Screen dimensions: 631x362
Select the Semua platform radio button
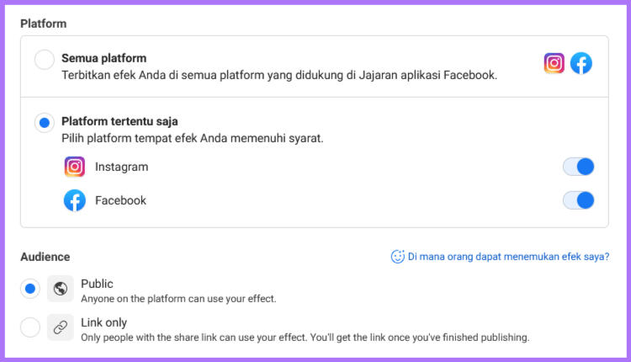(45, 60)
